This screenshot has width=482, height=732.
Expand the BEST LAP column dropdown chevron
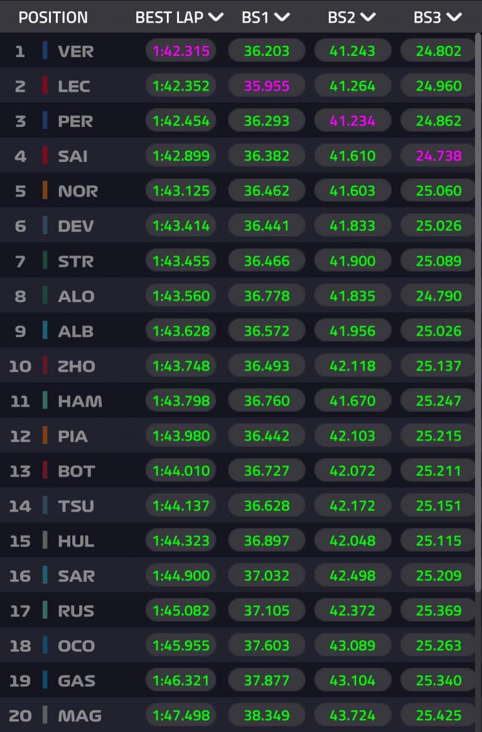click(216, 17)
